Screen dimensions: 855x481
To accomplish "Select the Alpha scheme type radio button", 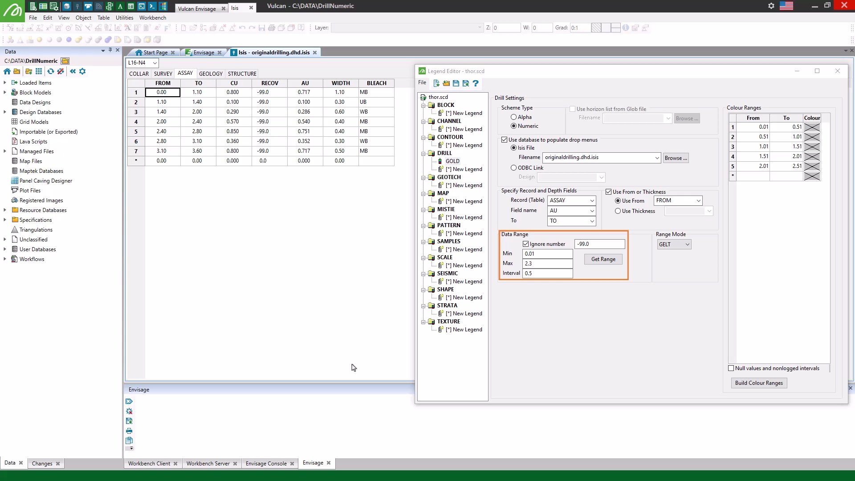I will (514, 117).
